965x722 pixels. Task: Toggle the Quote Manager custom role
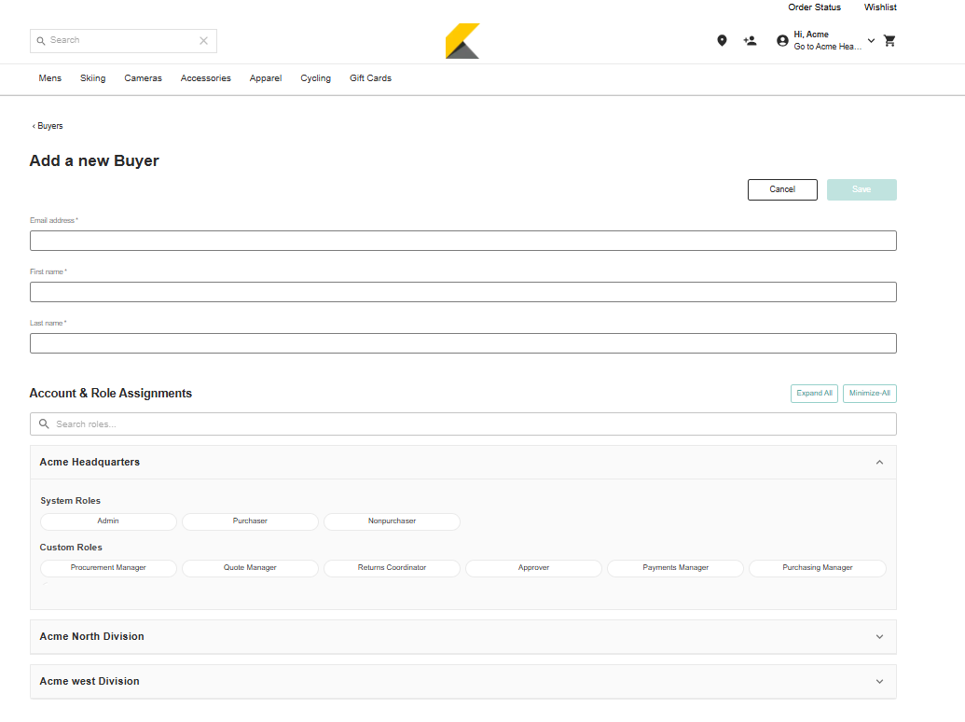250,568
